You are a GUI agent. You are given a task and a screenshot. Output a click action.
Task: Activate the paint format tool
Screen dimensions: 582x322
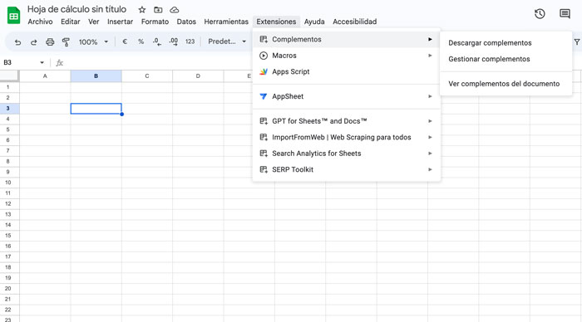66,41
